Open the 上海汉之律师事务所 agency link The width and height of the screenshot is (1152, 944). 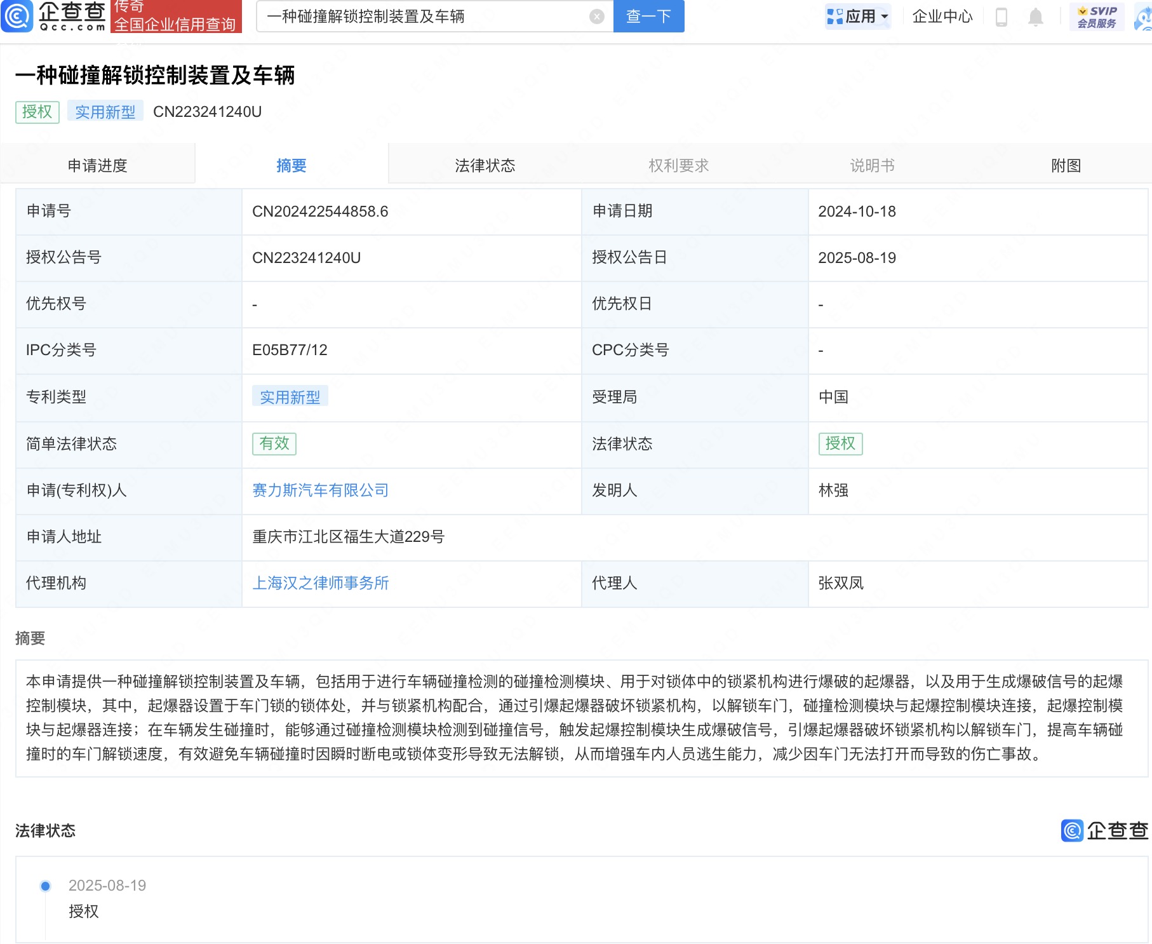(322, 583)
